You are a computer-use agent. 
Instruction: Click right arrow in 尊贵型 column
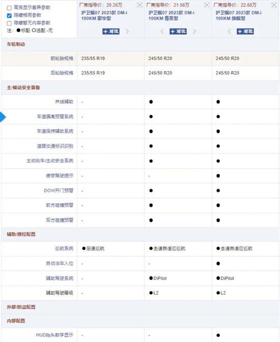tap(194, 32)
